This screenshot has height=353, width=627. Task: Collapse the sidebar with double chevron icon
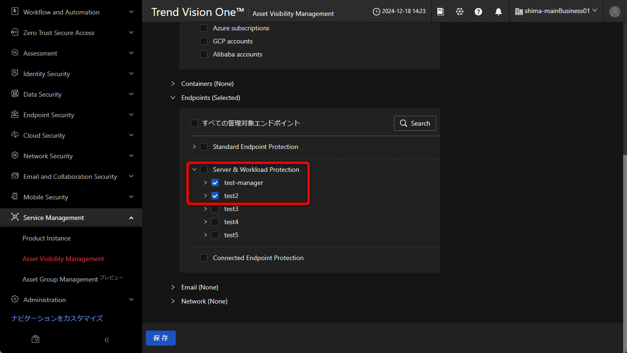point(107,339)
